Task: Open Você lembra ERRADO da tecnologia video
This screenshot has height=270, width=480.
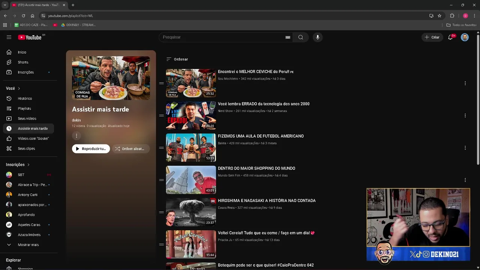Action: (x=264, y=104)
